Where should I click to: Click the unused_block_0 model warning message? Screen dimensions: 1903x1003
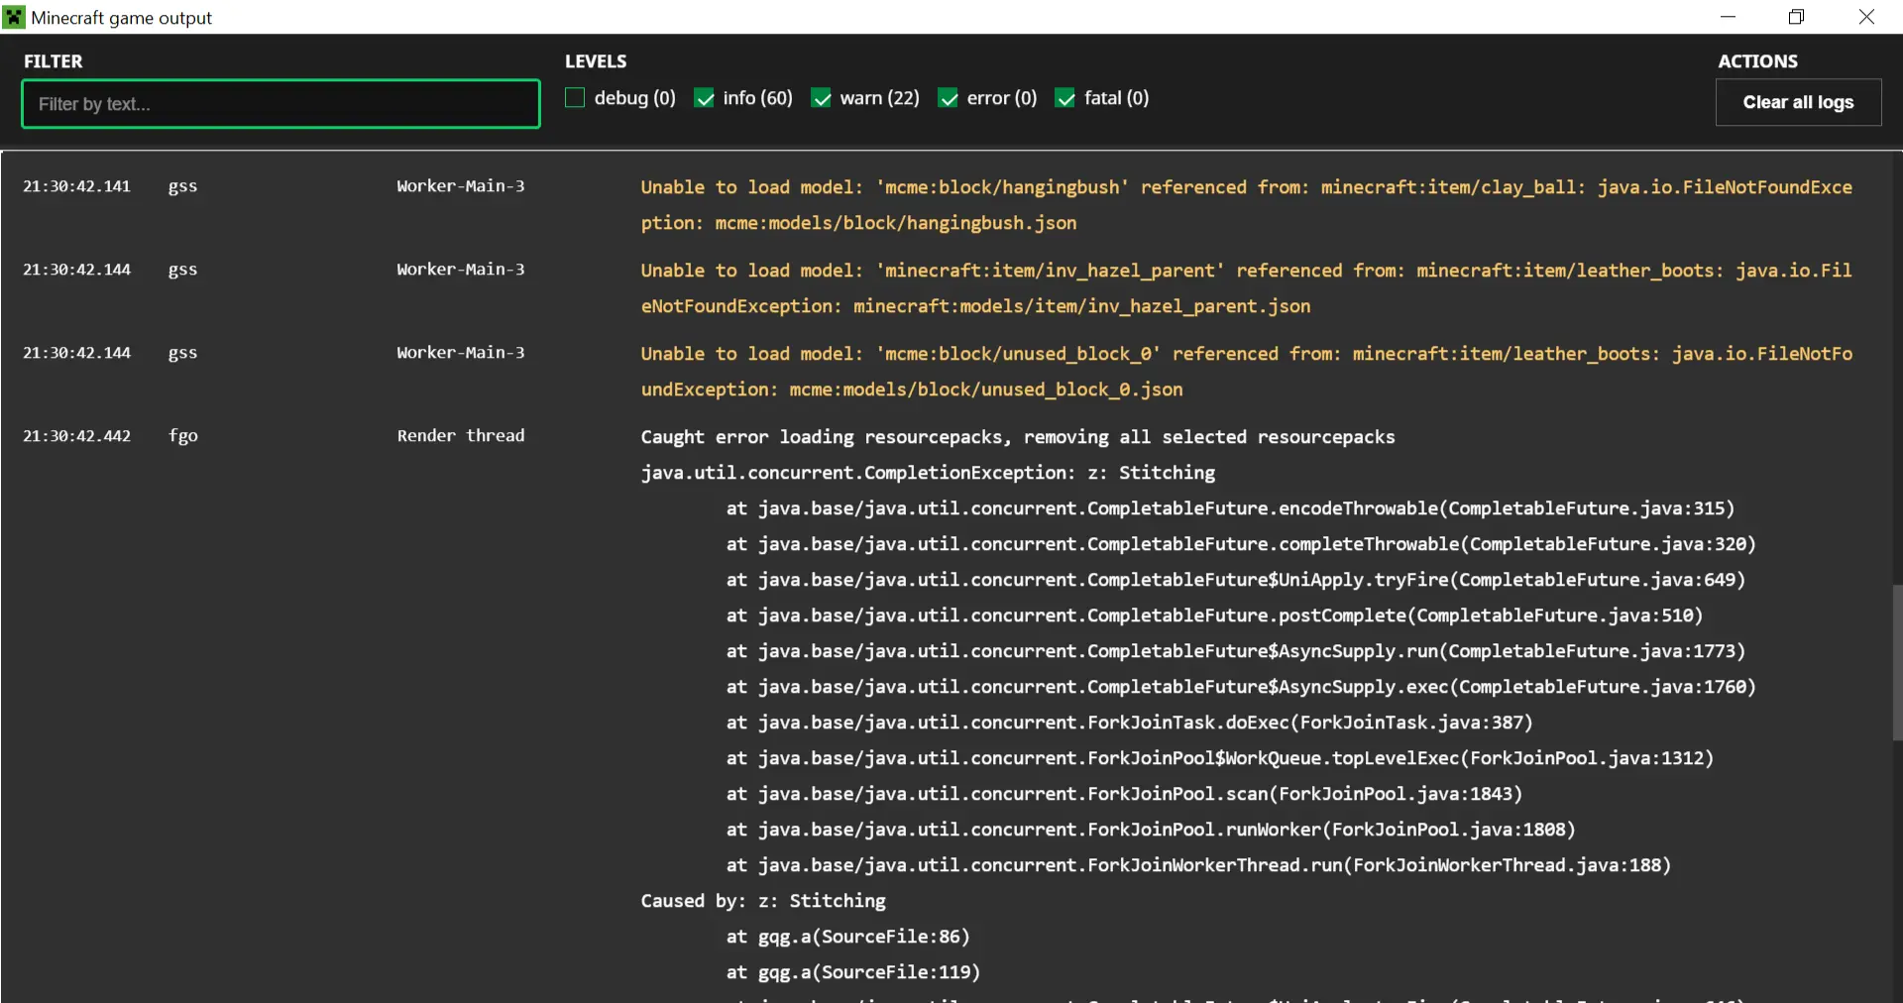click(1246, 372)
